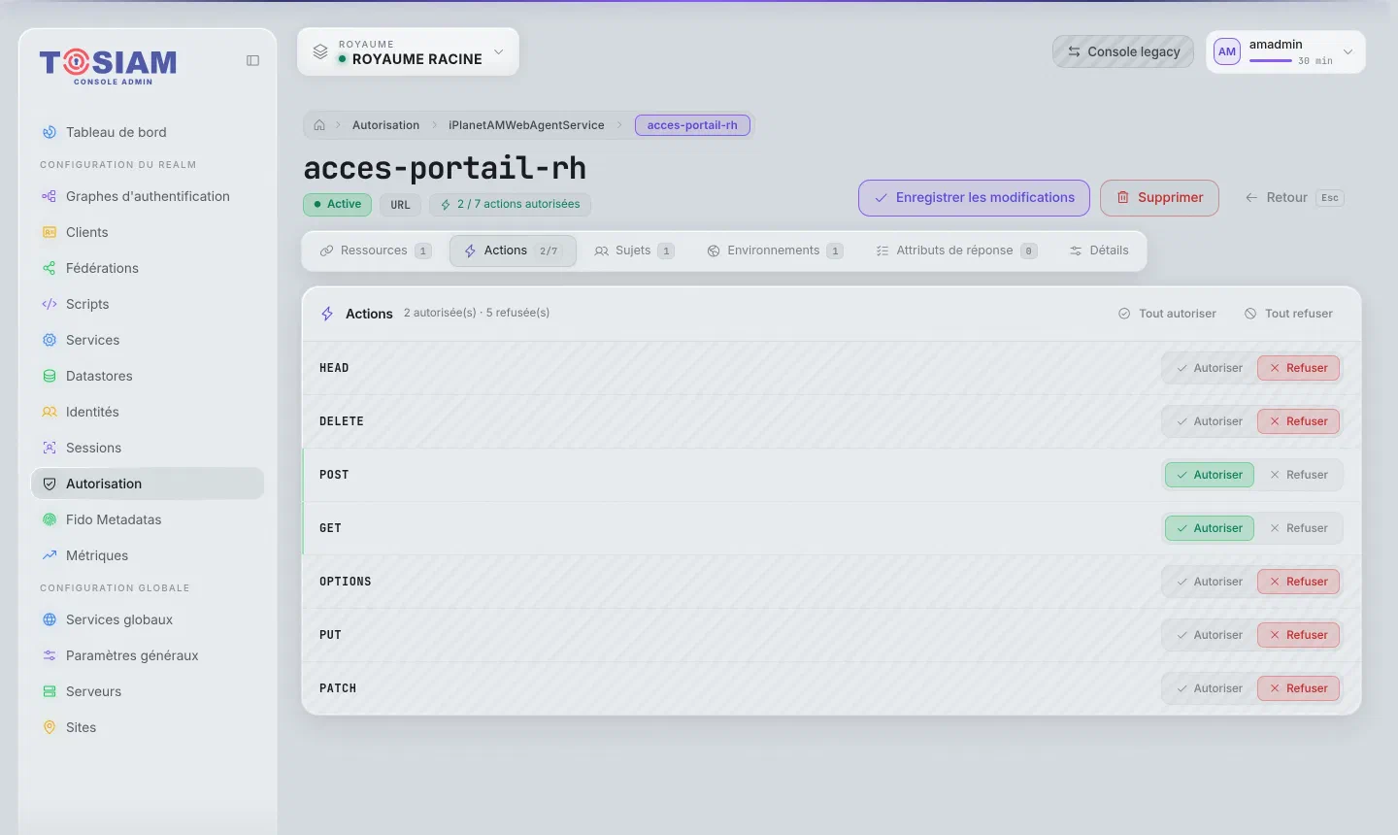Viewport: 1398px width, 835px height.
Task: Set DELETE action to Autoriser
Action: (x=1209, y=421)
